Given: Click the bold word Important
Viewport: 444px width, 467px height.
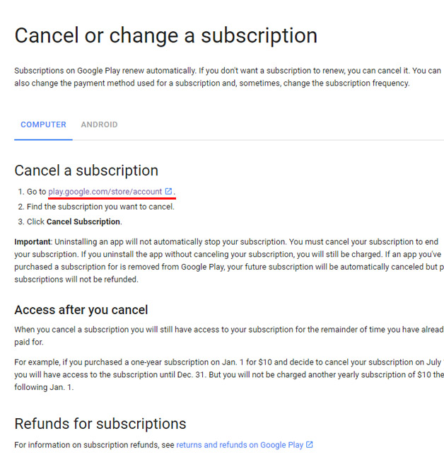Looking at the screenshot, I should [33, 242].
